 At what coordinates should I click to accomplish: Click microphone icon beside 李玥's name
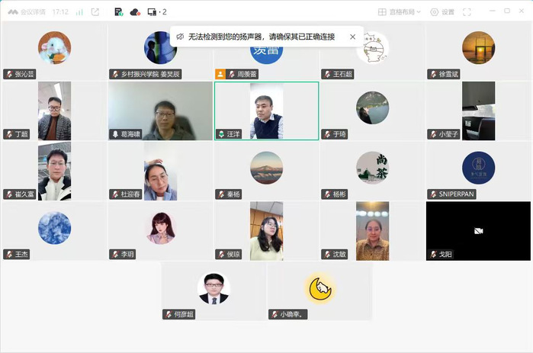[115, 254]
